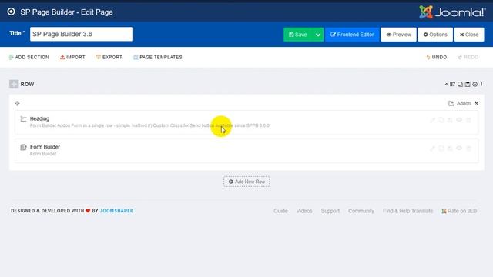The height and width of the screenshot is (277, 493).
Task: Open the Community footer link
Action: (361, 211)
